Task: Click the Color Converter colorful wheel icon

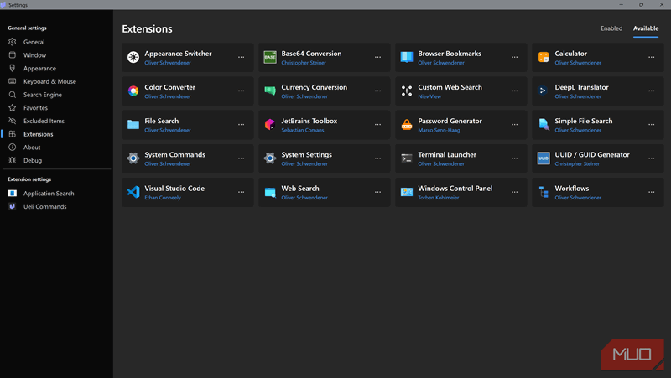Action: coord(133,91)
